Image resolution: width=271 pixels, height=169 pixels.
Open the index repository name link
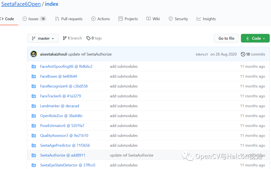52,4
